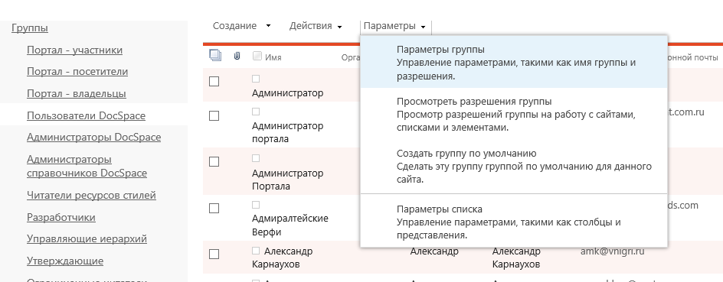This screenshot has height=282, width=723.
Task: Tick the row checkbox for Александр Карнаухов
Action: [x=214, y=254]
